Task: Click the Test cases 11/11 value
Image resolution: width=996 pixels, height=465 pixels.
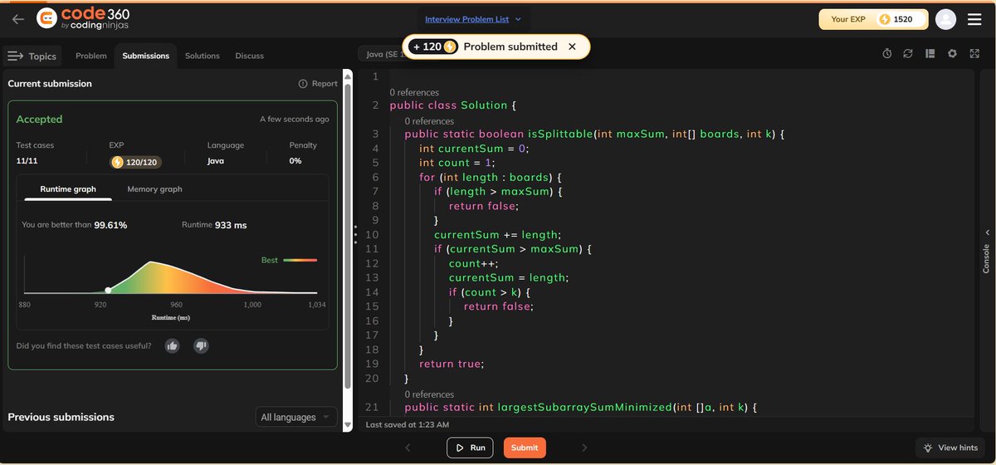Action: click(27, 161)
